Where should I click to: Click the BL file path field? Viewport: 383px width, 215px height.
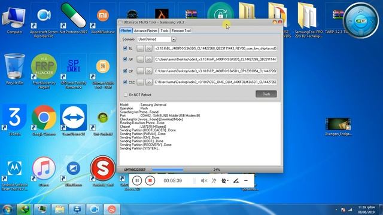[x=215, y=48]
